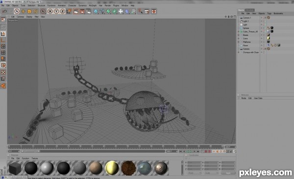The height and width of the screenshot is (179, 294).
Task: Click the Apply button in Coordinates
Action: (228, 173)
